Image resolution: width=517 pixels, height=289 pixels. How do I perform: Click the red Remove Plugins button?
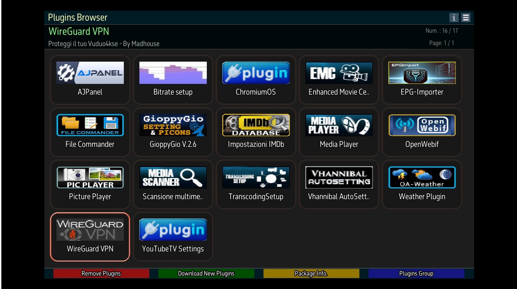[101, 273]
